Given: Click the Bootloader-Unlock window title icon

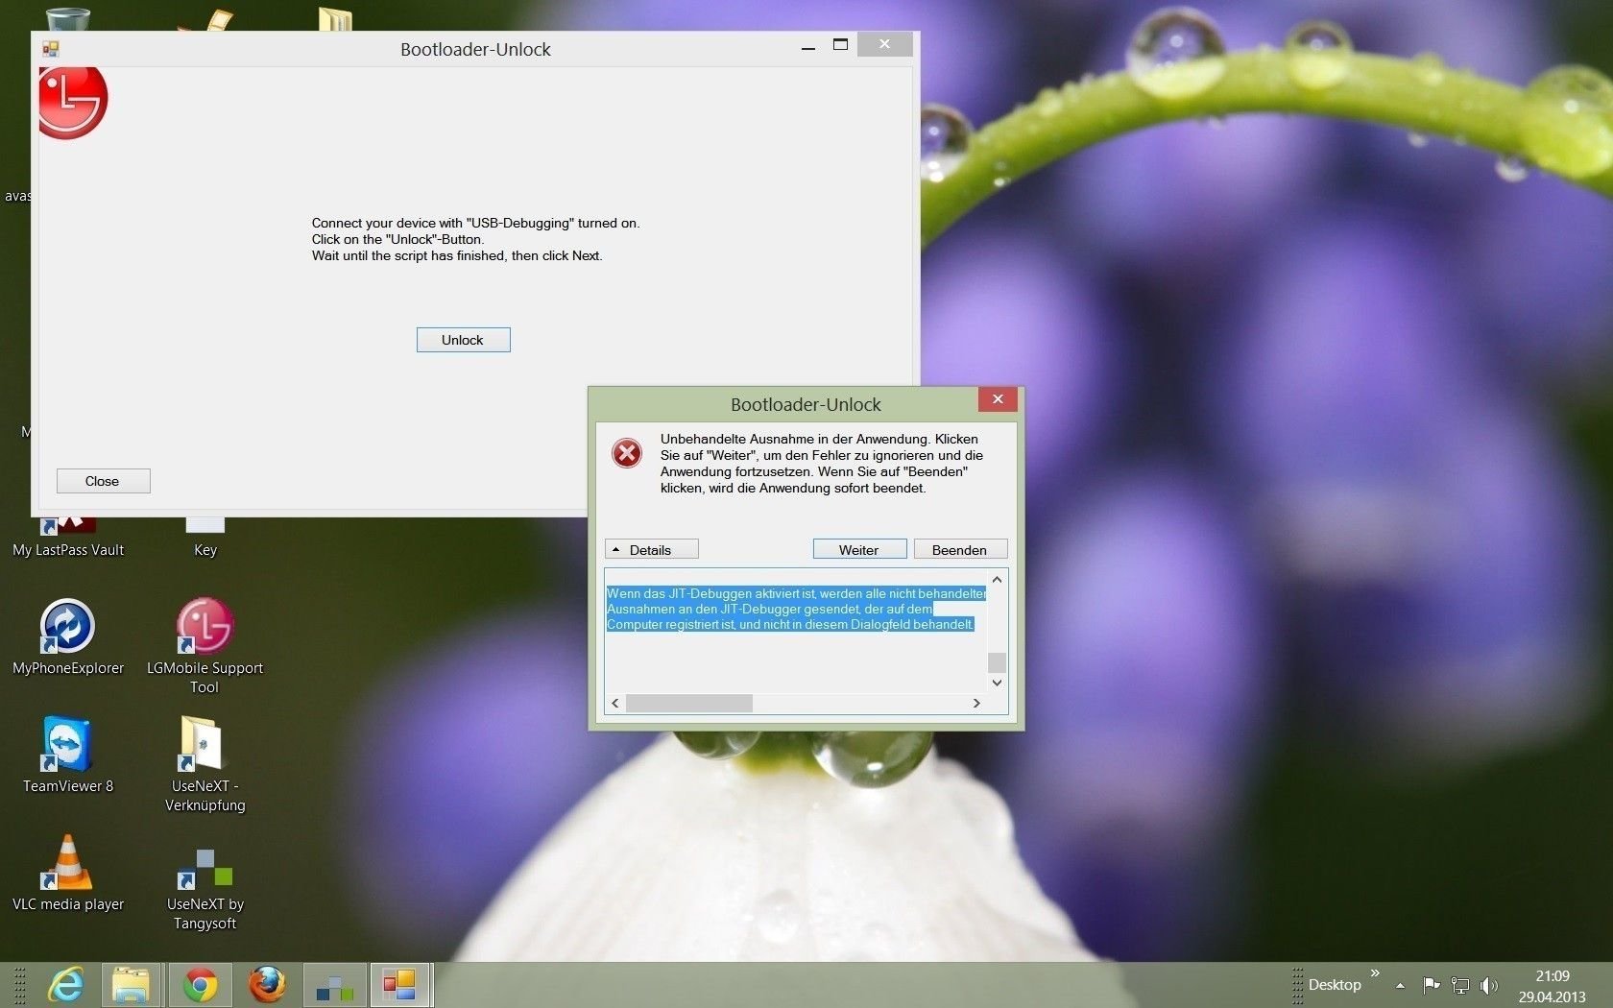Looking at the screenshot, I should click(x=51, y=49).
